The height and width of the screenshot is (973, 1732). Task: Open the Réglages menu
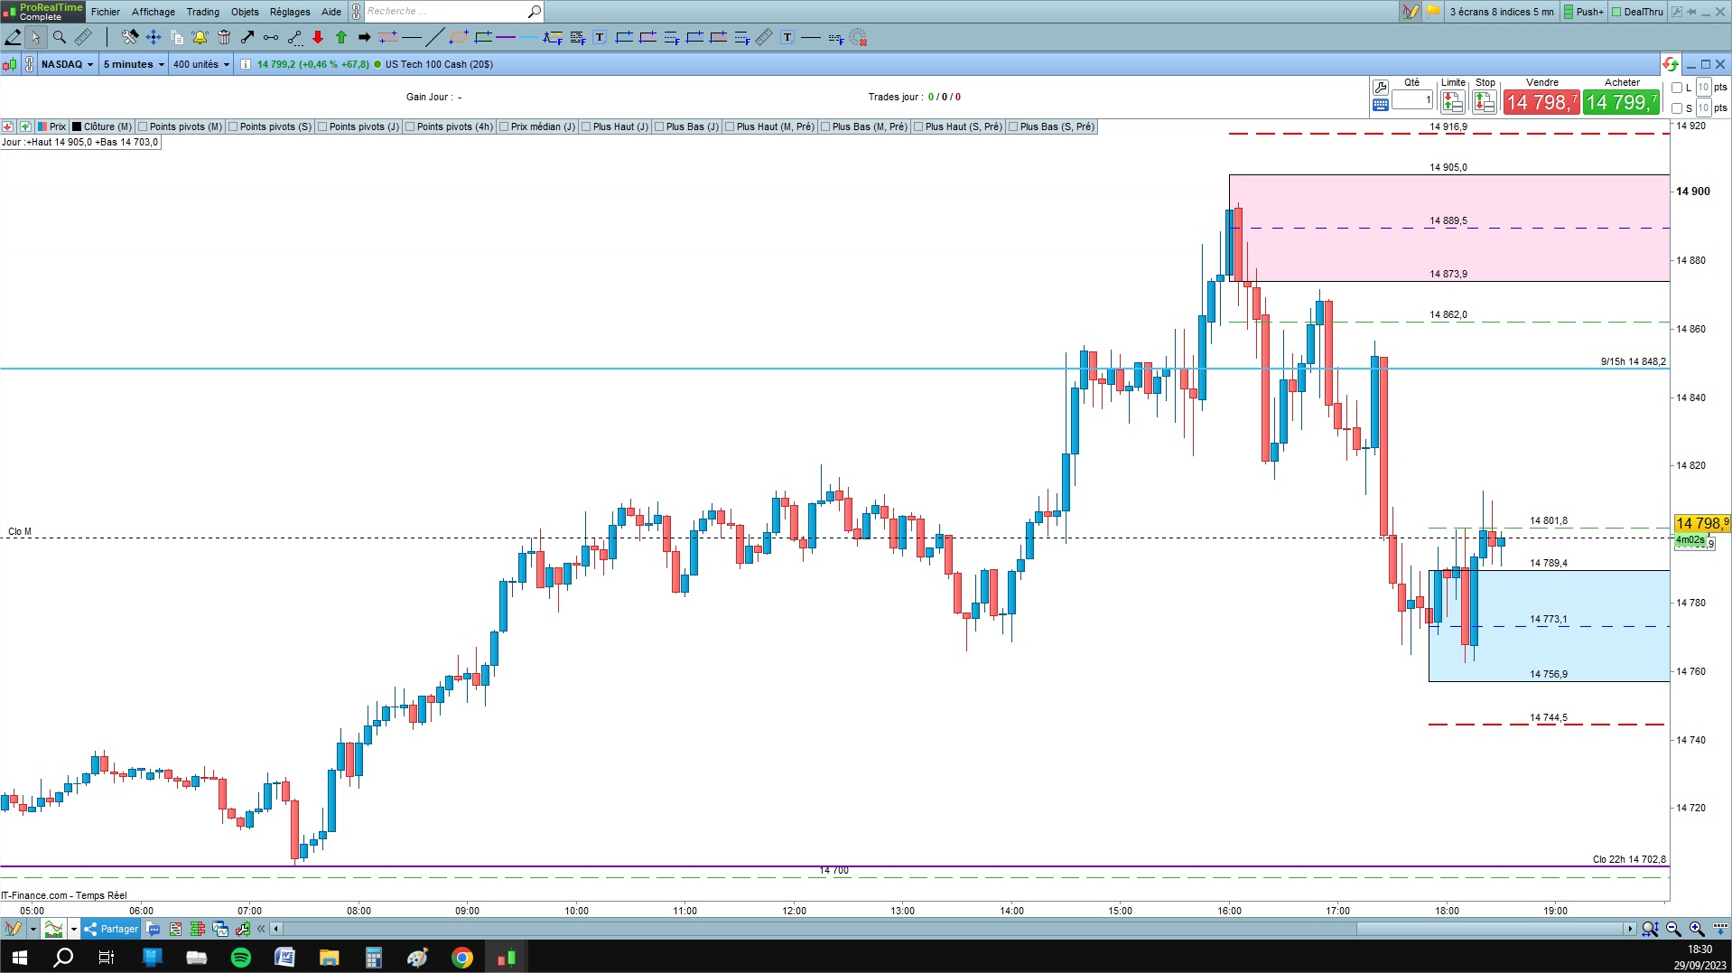coord(290,12)
